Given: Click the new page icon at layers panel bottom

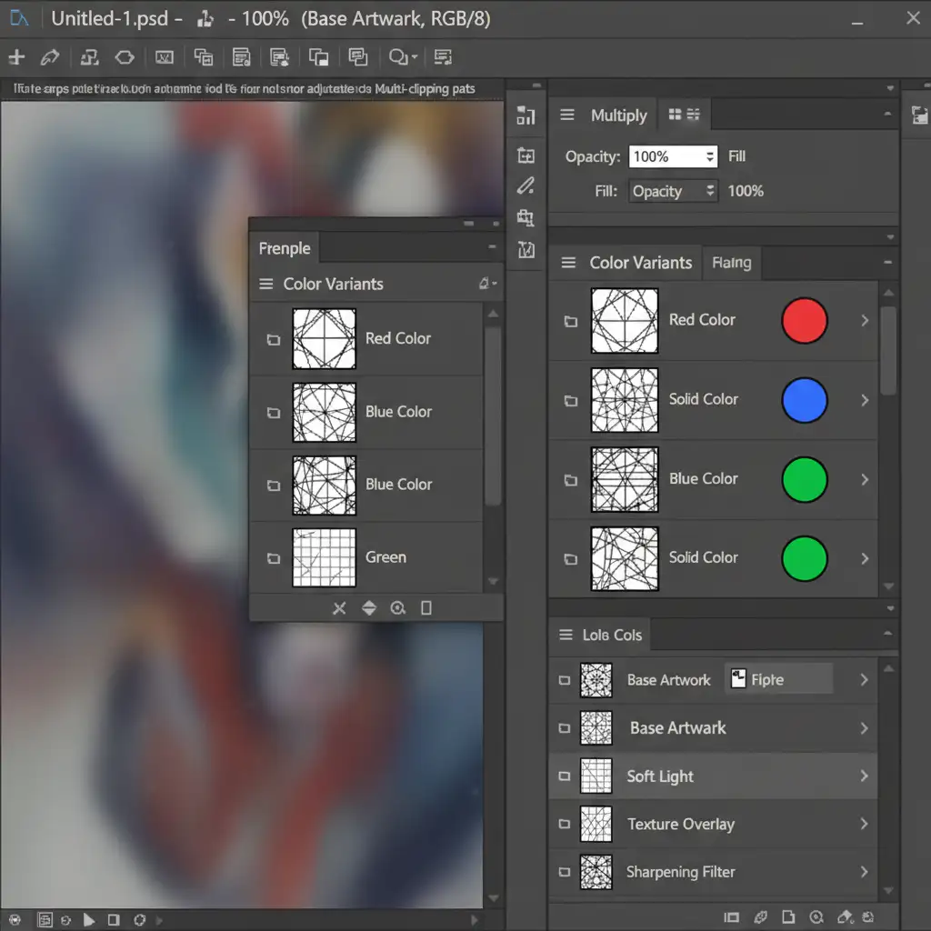Looking at the screenshot, I should [x=788, y=917].
